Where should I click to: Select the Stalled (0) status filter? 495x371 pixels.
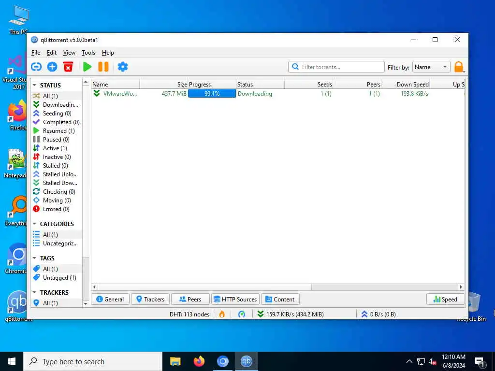[57, 166]
